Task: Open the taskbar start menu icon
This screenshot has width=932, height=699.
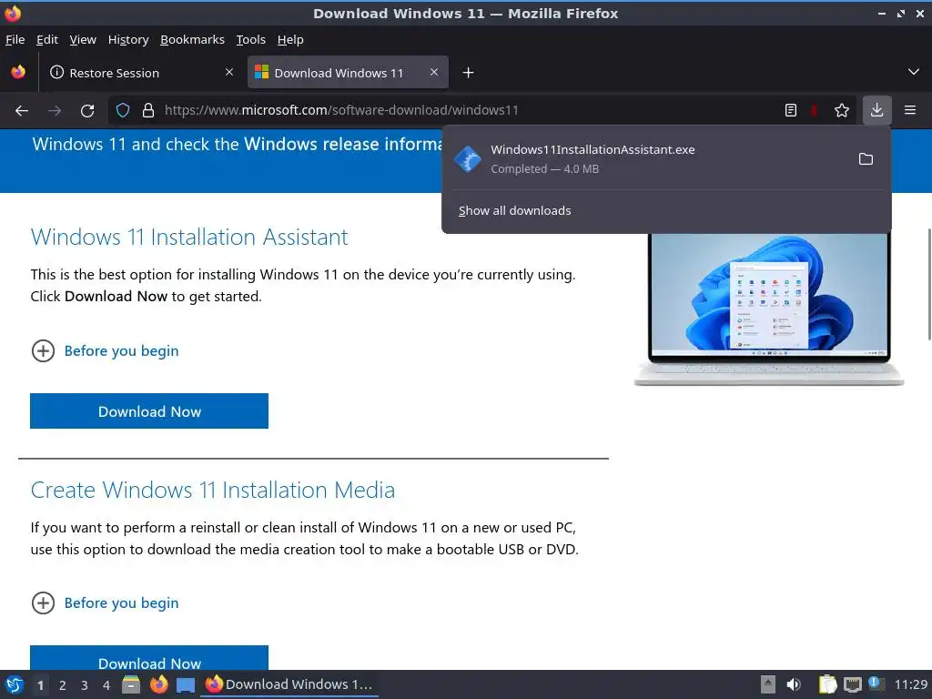Action: point(15,684)
